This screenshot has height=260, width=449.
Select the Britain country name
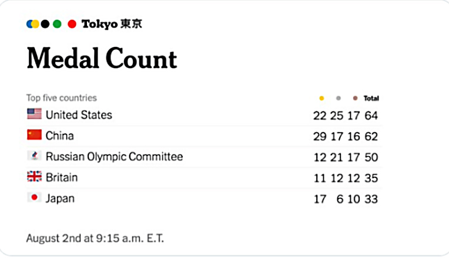point(61,177)
